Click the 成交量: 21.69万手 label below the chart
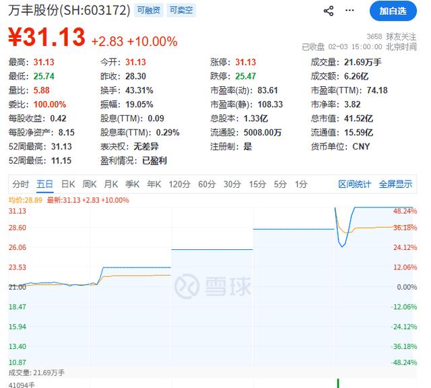The image size is (431, 388). [36, 373]
